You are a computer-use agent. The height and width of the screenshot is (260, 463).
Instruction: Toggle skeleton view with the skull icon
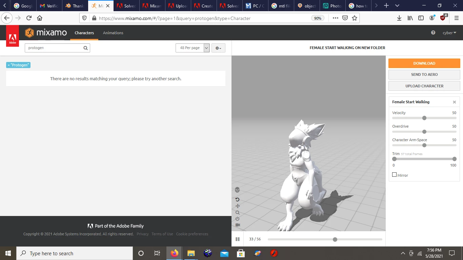237,190
